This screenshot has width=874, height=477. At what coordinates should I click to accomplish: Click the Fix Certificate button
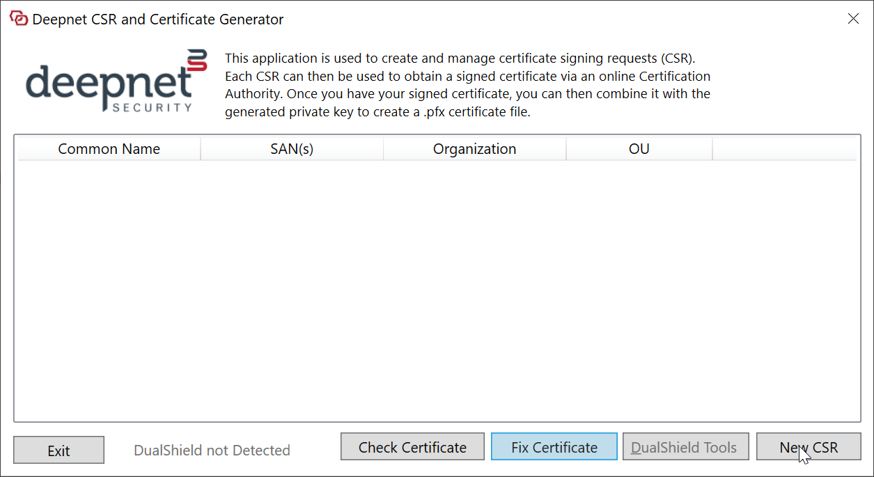(554, 447)
